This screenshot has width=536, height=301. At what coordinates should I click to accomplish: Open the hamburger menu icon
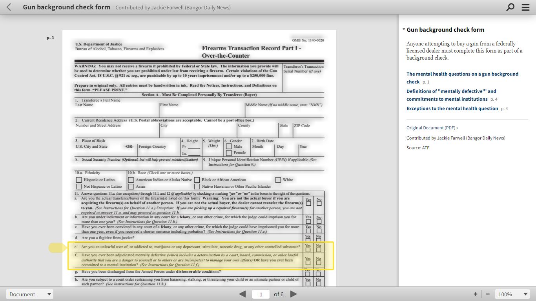click(525, 7)
